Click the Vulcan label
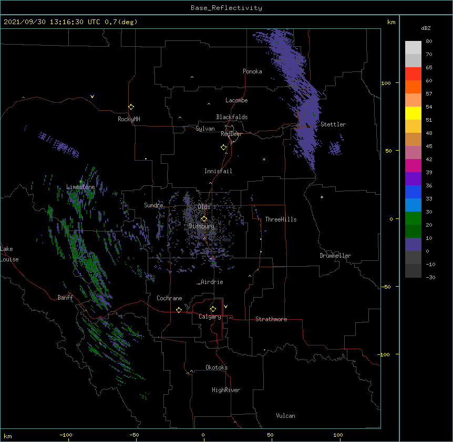 285,416
